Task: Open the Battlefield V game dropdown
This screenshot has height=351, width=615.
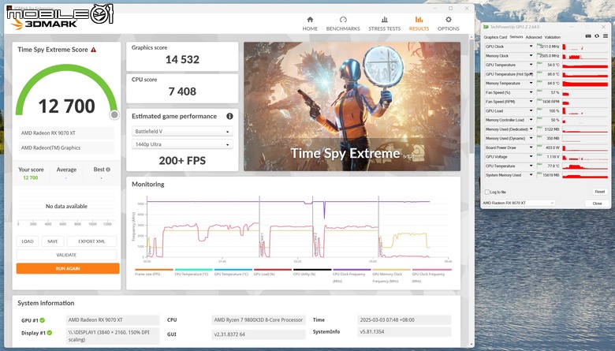Action: pyautogui.click(x=182, y=132)
